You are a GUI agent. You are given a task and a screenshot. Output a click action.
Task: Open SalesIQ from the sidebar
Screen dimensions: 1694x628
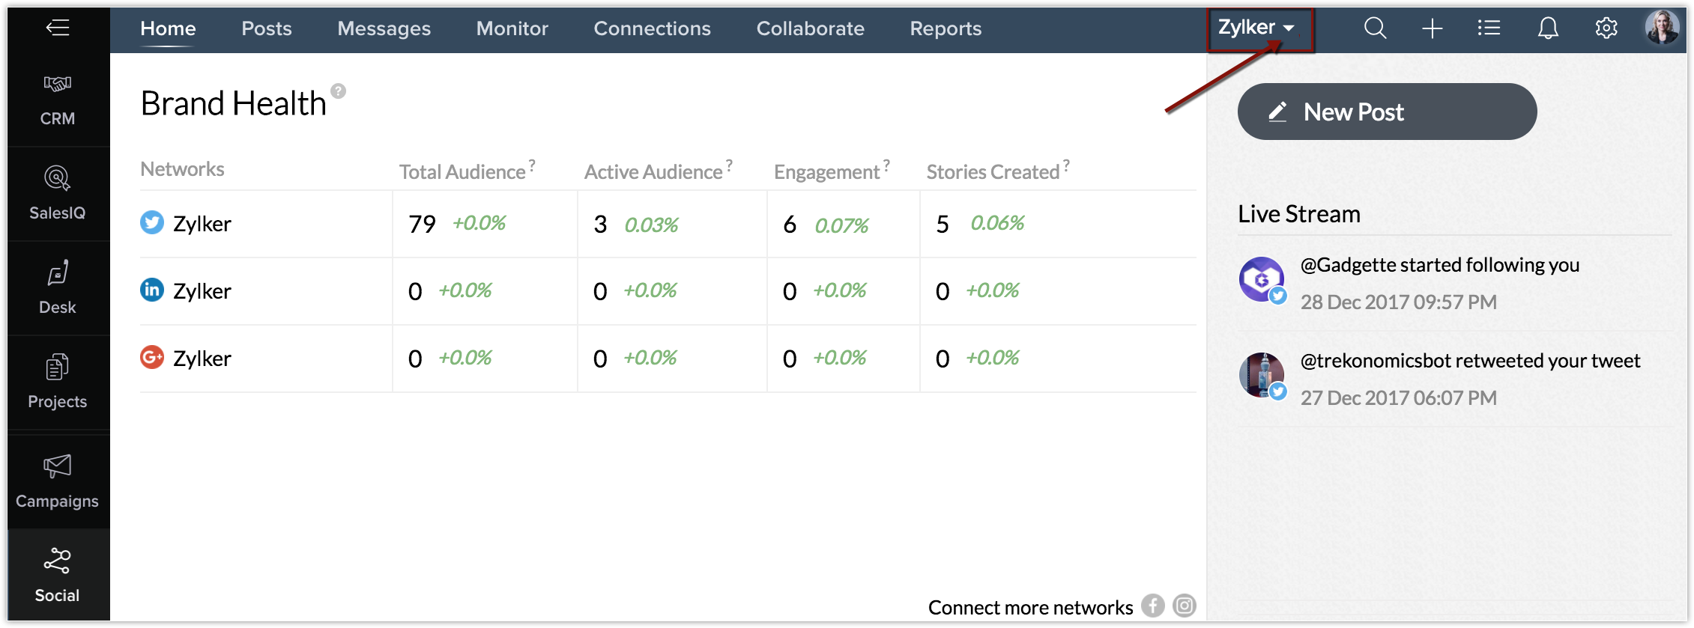coord(58,193)
